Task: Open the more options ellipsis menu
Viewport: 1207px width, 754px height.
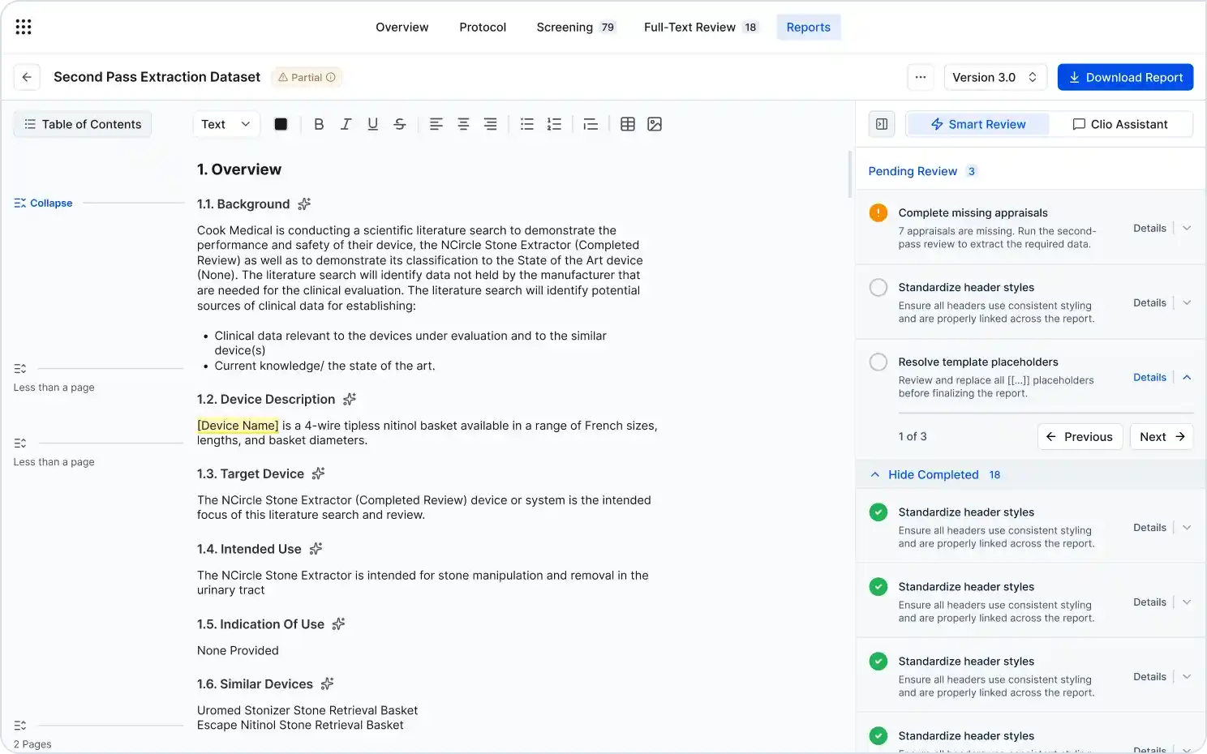Action: tap(921, 77)
